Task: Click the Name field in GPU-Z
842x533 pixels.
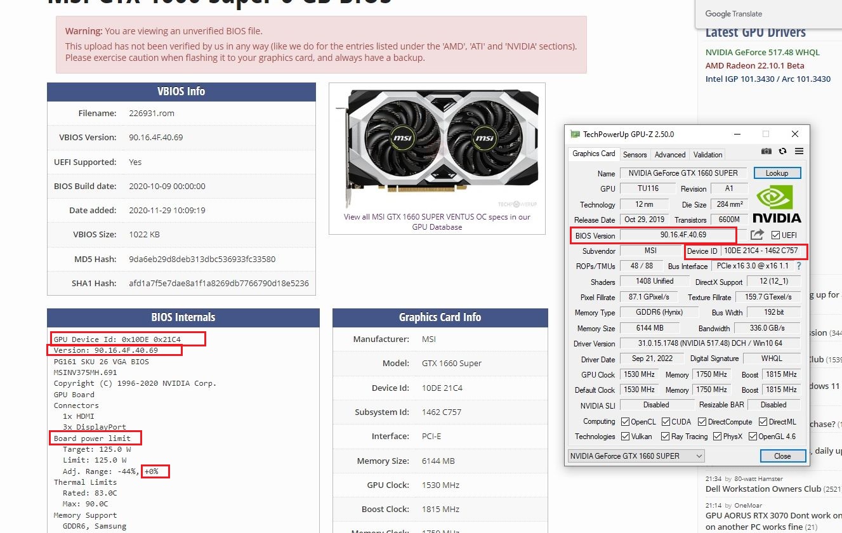Action: (x=683, y=173)
